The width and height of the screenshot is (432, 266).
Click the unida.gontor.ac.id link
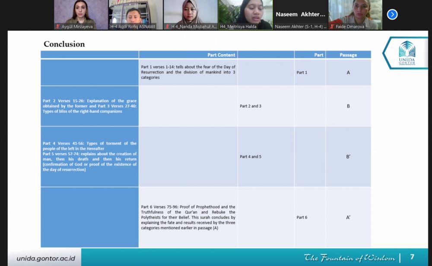click(46, 259)
